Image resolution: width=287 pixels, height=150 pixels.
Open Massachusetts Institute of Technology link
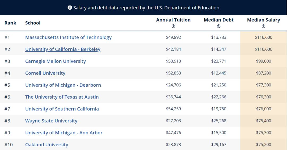click(68, 37)
